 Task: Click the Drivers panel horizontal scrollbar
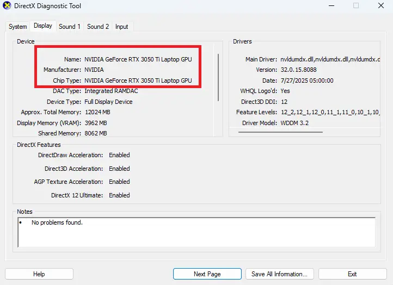click(280, 132)
